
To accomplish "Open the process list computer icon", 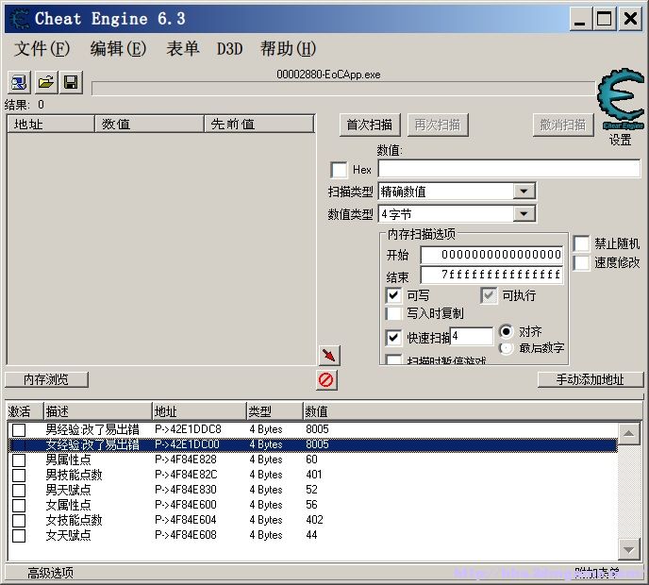I will click(x=19, y=82).
